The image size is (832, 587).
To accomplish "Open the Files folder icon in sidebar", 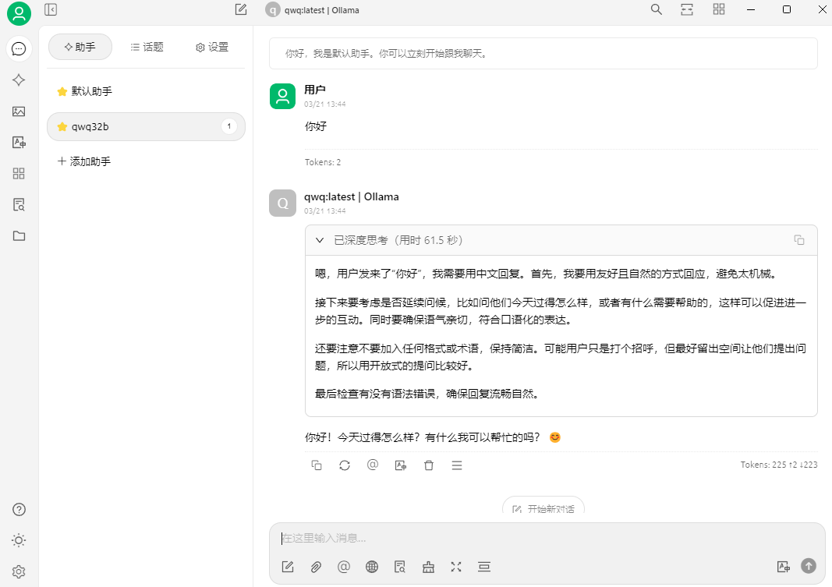I will click(19, 236).
